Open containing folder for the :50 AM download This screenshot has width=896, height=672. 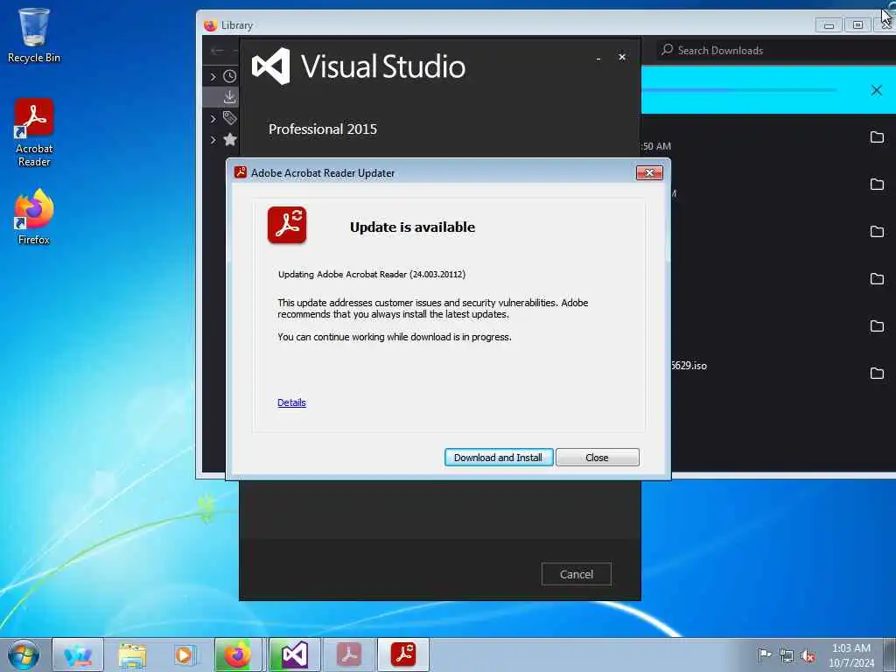click(x=877, y=137)
